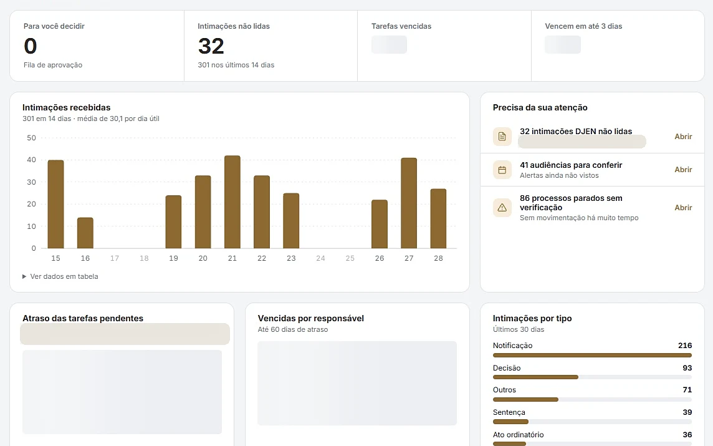Click the Sentença count '39'
This screenshot has height=446, width=713.
click(x=687, y=412)
